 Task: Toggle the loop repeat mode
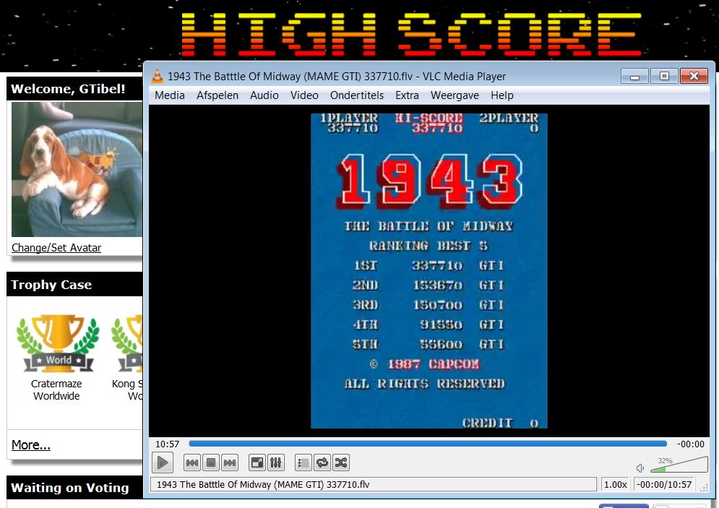point(322,462)
